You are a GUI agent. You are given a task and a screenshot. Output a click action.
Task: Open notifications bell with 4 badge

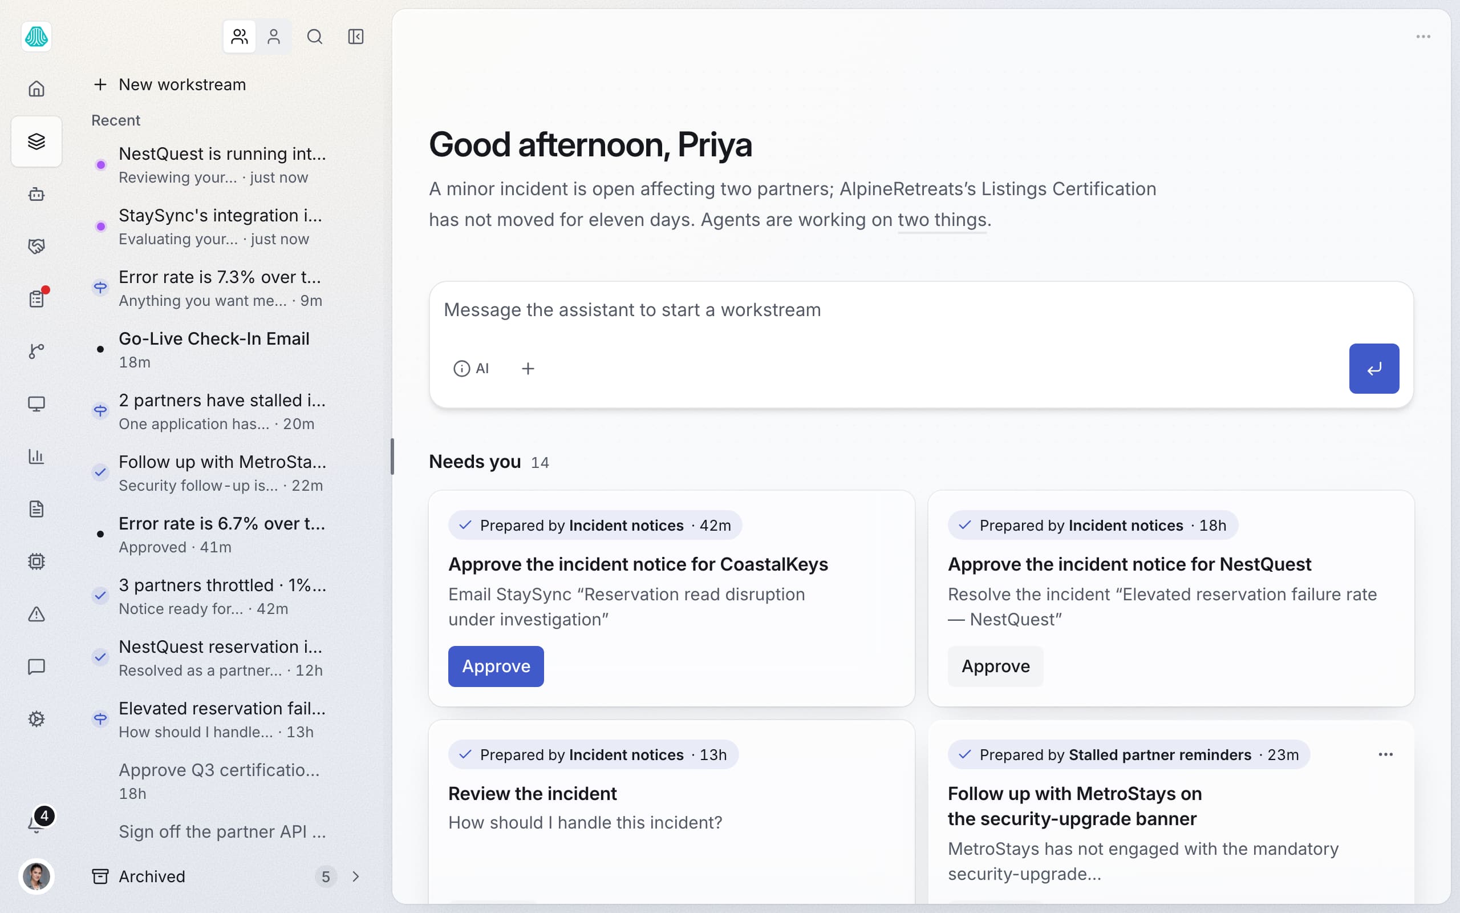[x=38, y=821]
